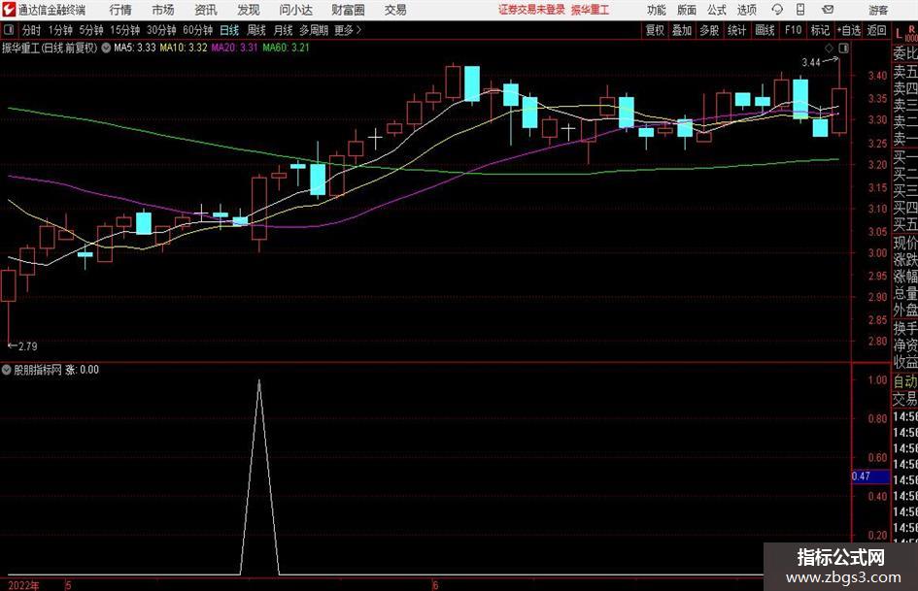The width and height of the screenshot is (918, 591).
Task: Switch to 30分钟 chart period
Action: pyautogui.click(x=161, y=30)
